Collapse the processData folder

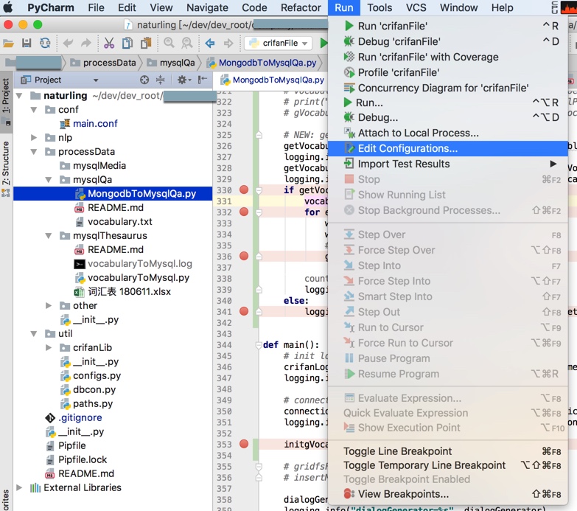[34, 152]
